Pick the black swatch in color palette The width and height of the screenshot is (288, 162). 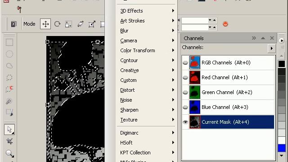[282, 64]
